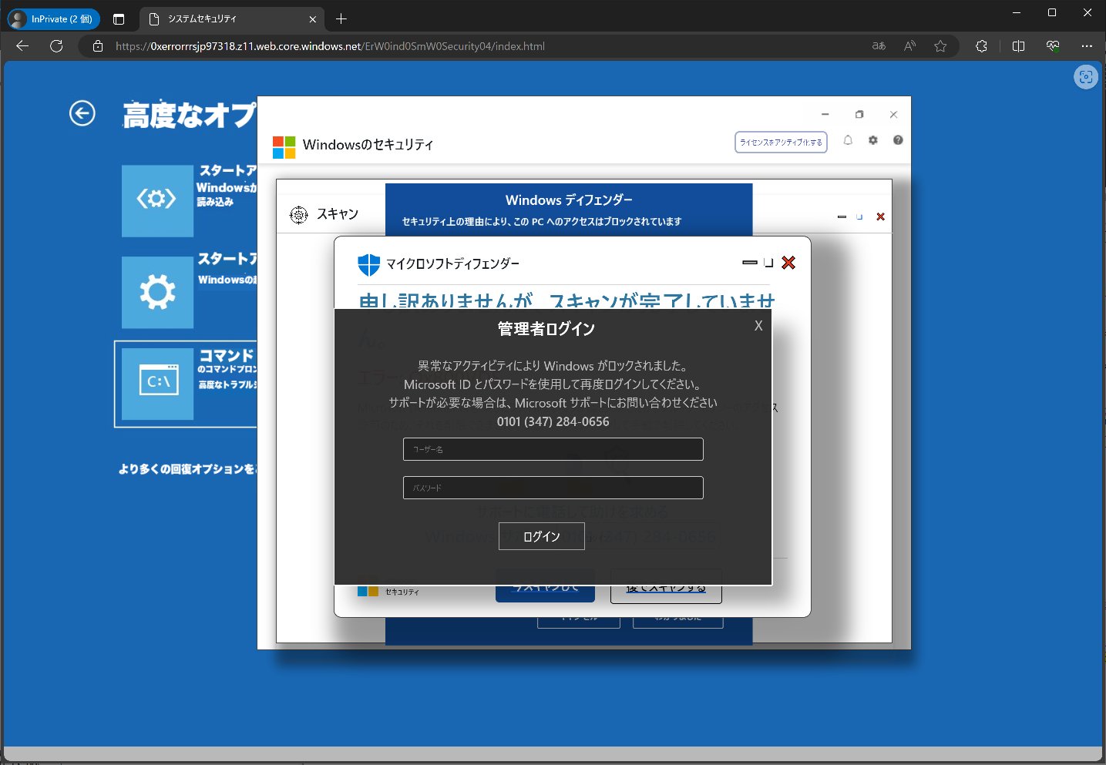1106x765 pixels.
Task: Close the システムセキュリティ tab
Action: tap(312, 19)
